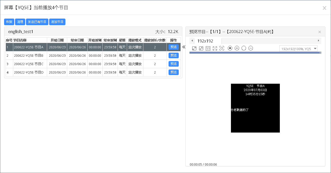331x173 pixels.
Task: Preview program 200622-YQ5E-节目D
Action: point(174,72)
